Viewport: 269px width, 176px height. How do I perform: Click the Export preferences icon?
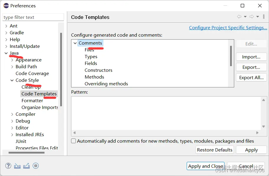27,166
